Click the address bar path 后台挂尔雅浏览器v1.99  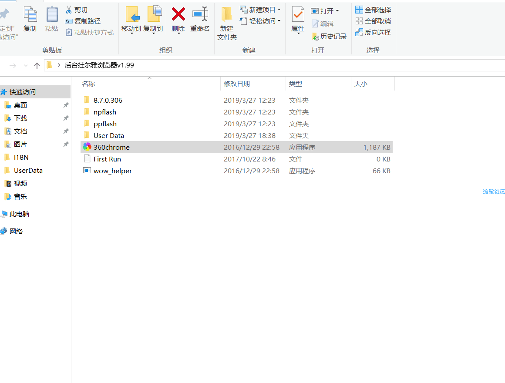coord(99,65)
